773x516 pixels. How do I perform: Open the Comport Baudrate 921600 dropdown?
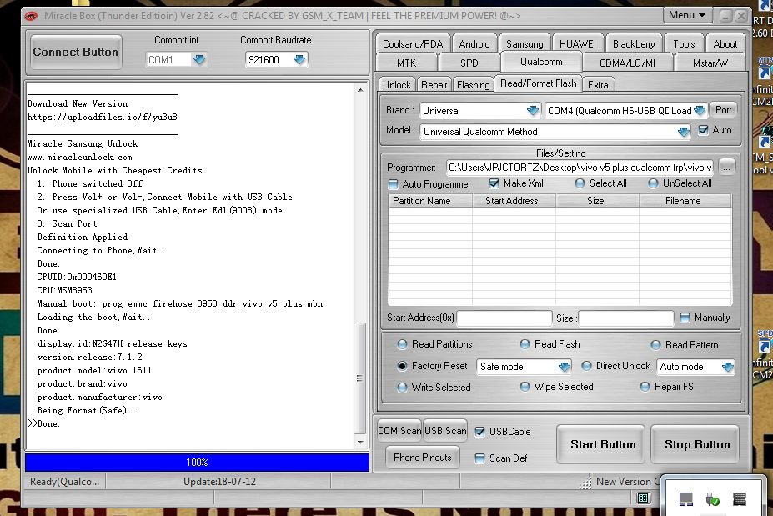click(299, 60)
